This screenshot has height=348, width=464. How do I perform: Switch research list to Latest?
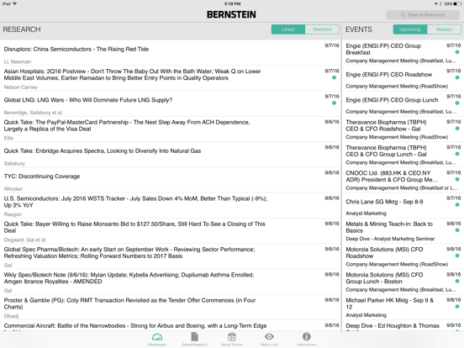288,29
